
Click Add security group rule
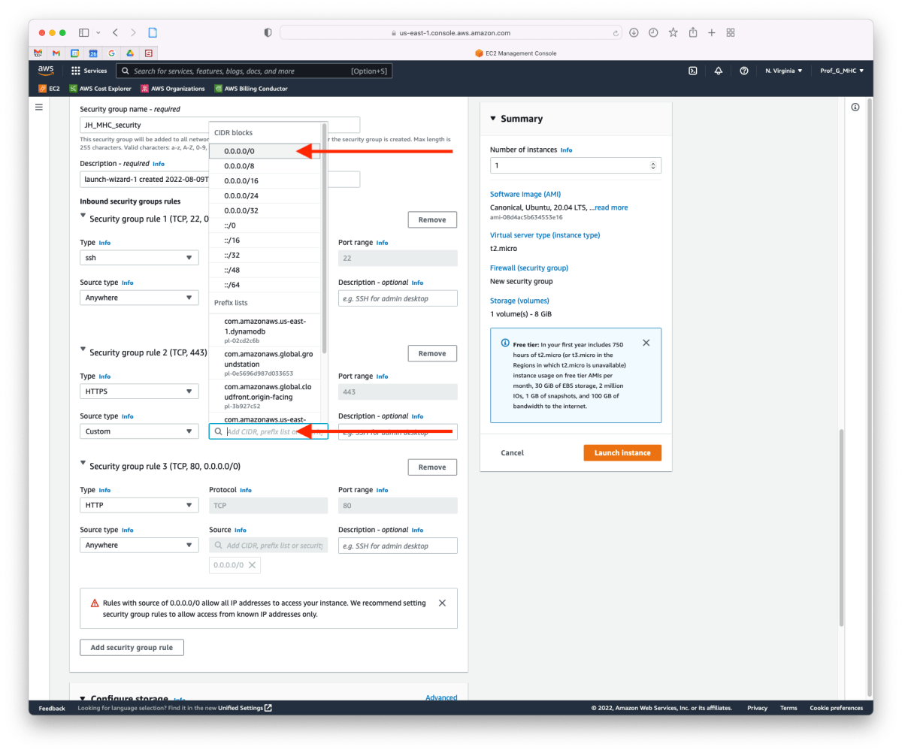coord(132,647)
